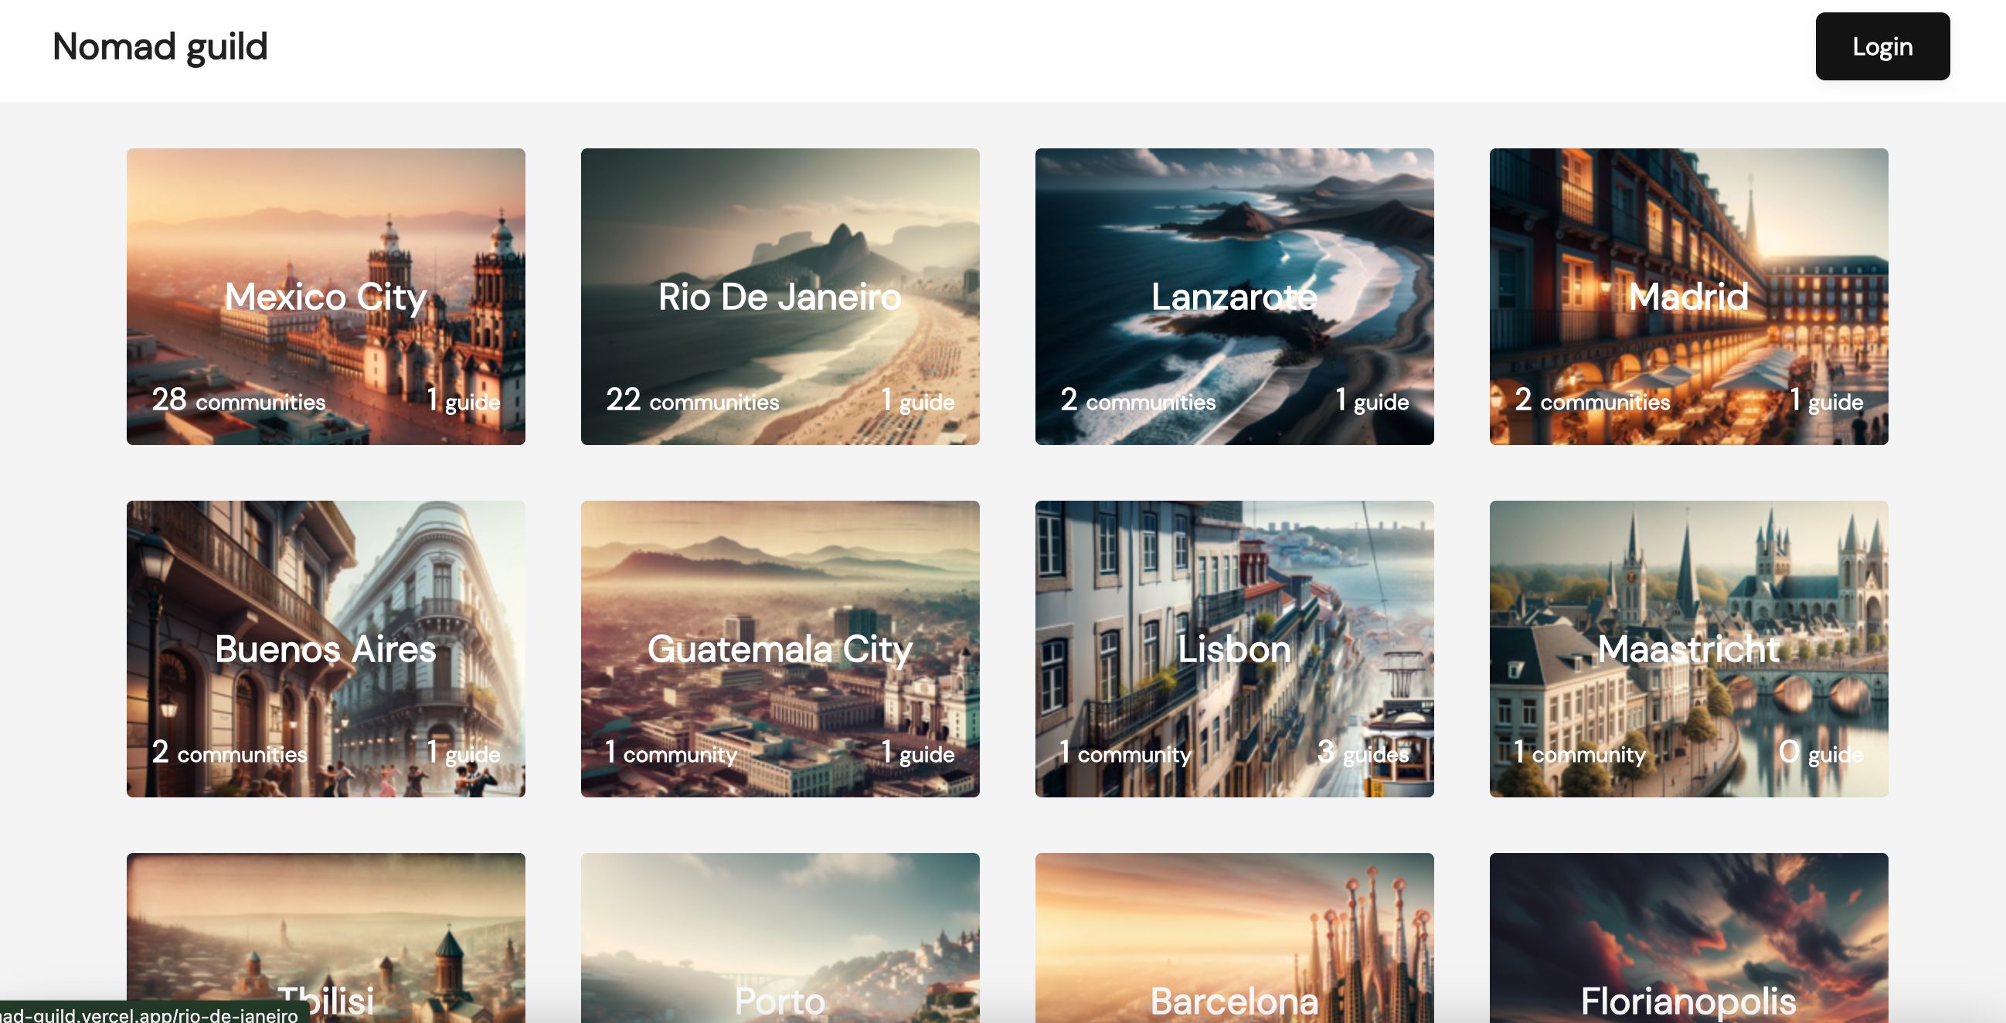Click '1 guide' on Madrid card
This screenshot has height=1023, width=2006.
[x=1826, y=400]
